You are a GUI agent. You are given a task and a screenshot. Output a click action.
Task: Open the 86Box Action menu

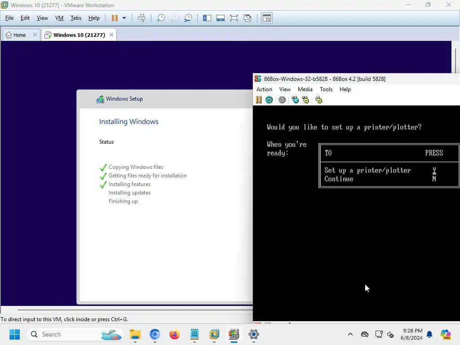tap(264, 89)
